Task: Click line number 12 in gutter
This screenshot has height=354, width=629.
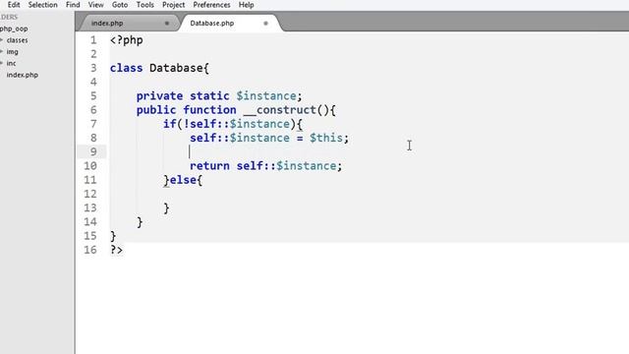Action: click(90, 194)
